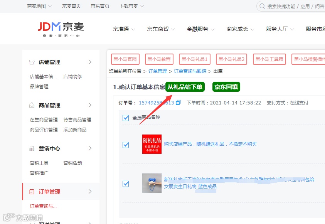Open 添加新商品 in sidebar
The image size is (325, 224).
pos(75,130)
